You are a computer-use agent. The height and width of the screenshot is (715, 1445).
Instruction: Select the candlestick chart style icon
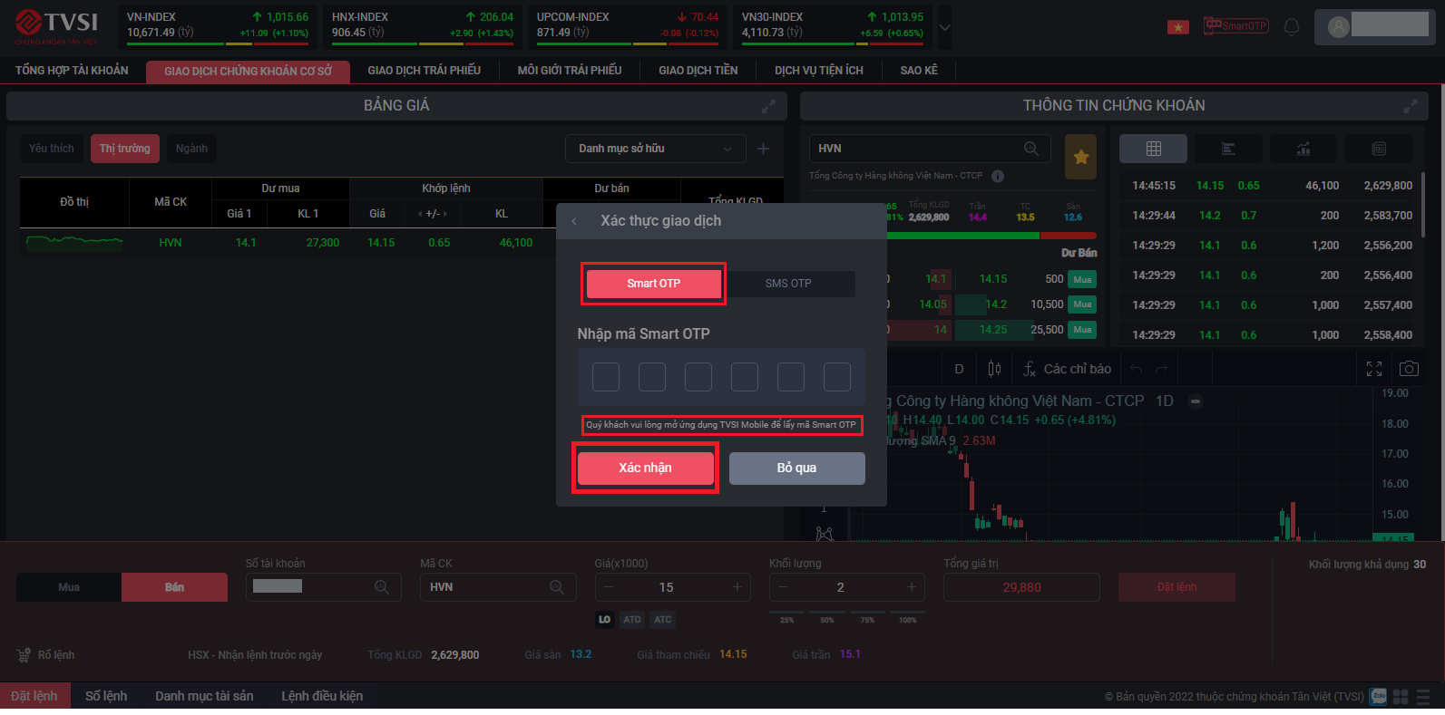(994, 369)
